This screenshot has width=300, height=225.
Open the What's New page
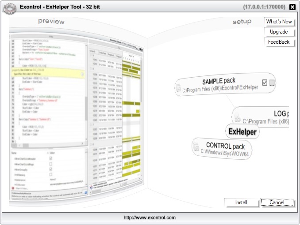coord(279,22)
